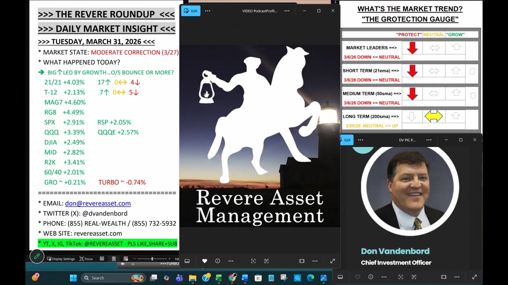Viewport: 508px width, 285px height.
Task: Open the Windows Start menu
Action: [73, 278]
